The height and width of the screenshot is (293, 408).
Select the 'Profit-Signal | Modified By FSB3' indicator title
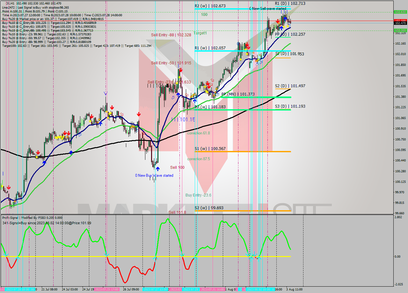[32, 218]
